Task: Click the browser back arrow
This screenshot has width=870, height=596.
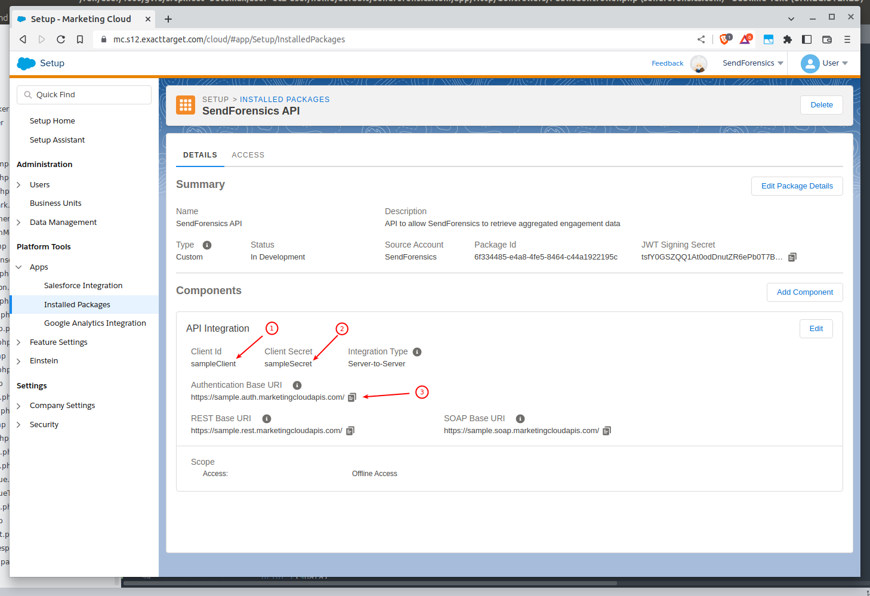Action: 23,39
